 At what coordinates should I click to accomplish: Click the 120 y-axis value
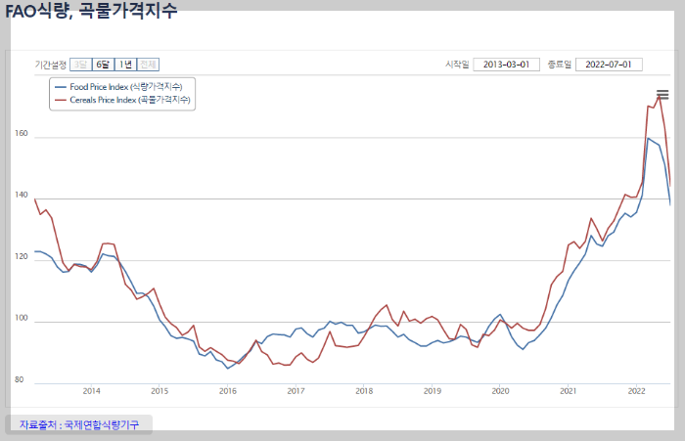tap(21, 256)
